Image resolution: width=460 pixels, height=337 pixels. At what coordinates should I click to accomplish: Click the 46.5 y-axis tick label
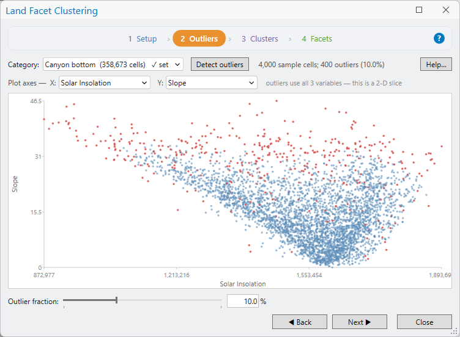tap(36, 101)
